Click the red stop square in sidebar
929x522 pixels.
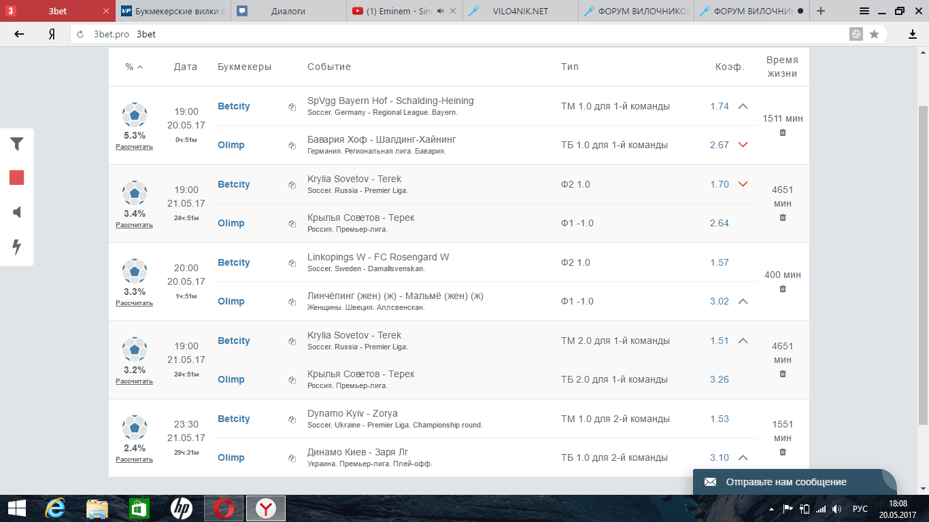point(17,178)
